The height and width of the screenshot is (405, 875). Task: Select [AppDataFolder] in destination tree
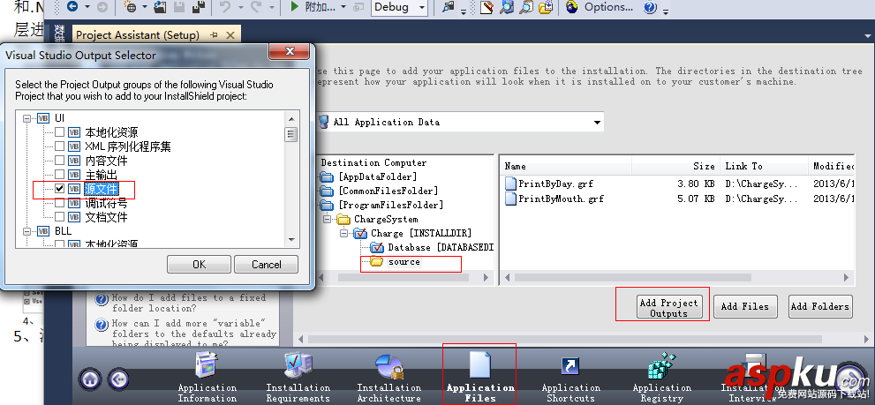[378, 176]
